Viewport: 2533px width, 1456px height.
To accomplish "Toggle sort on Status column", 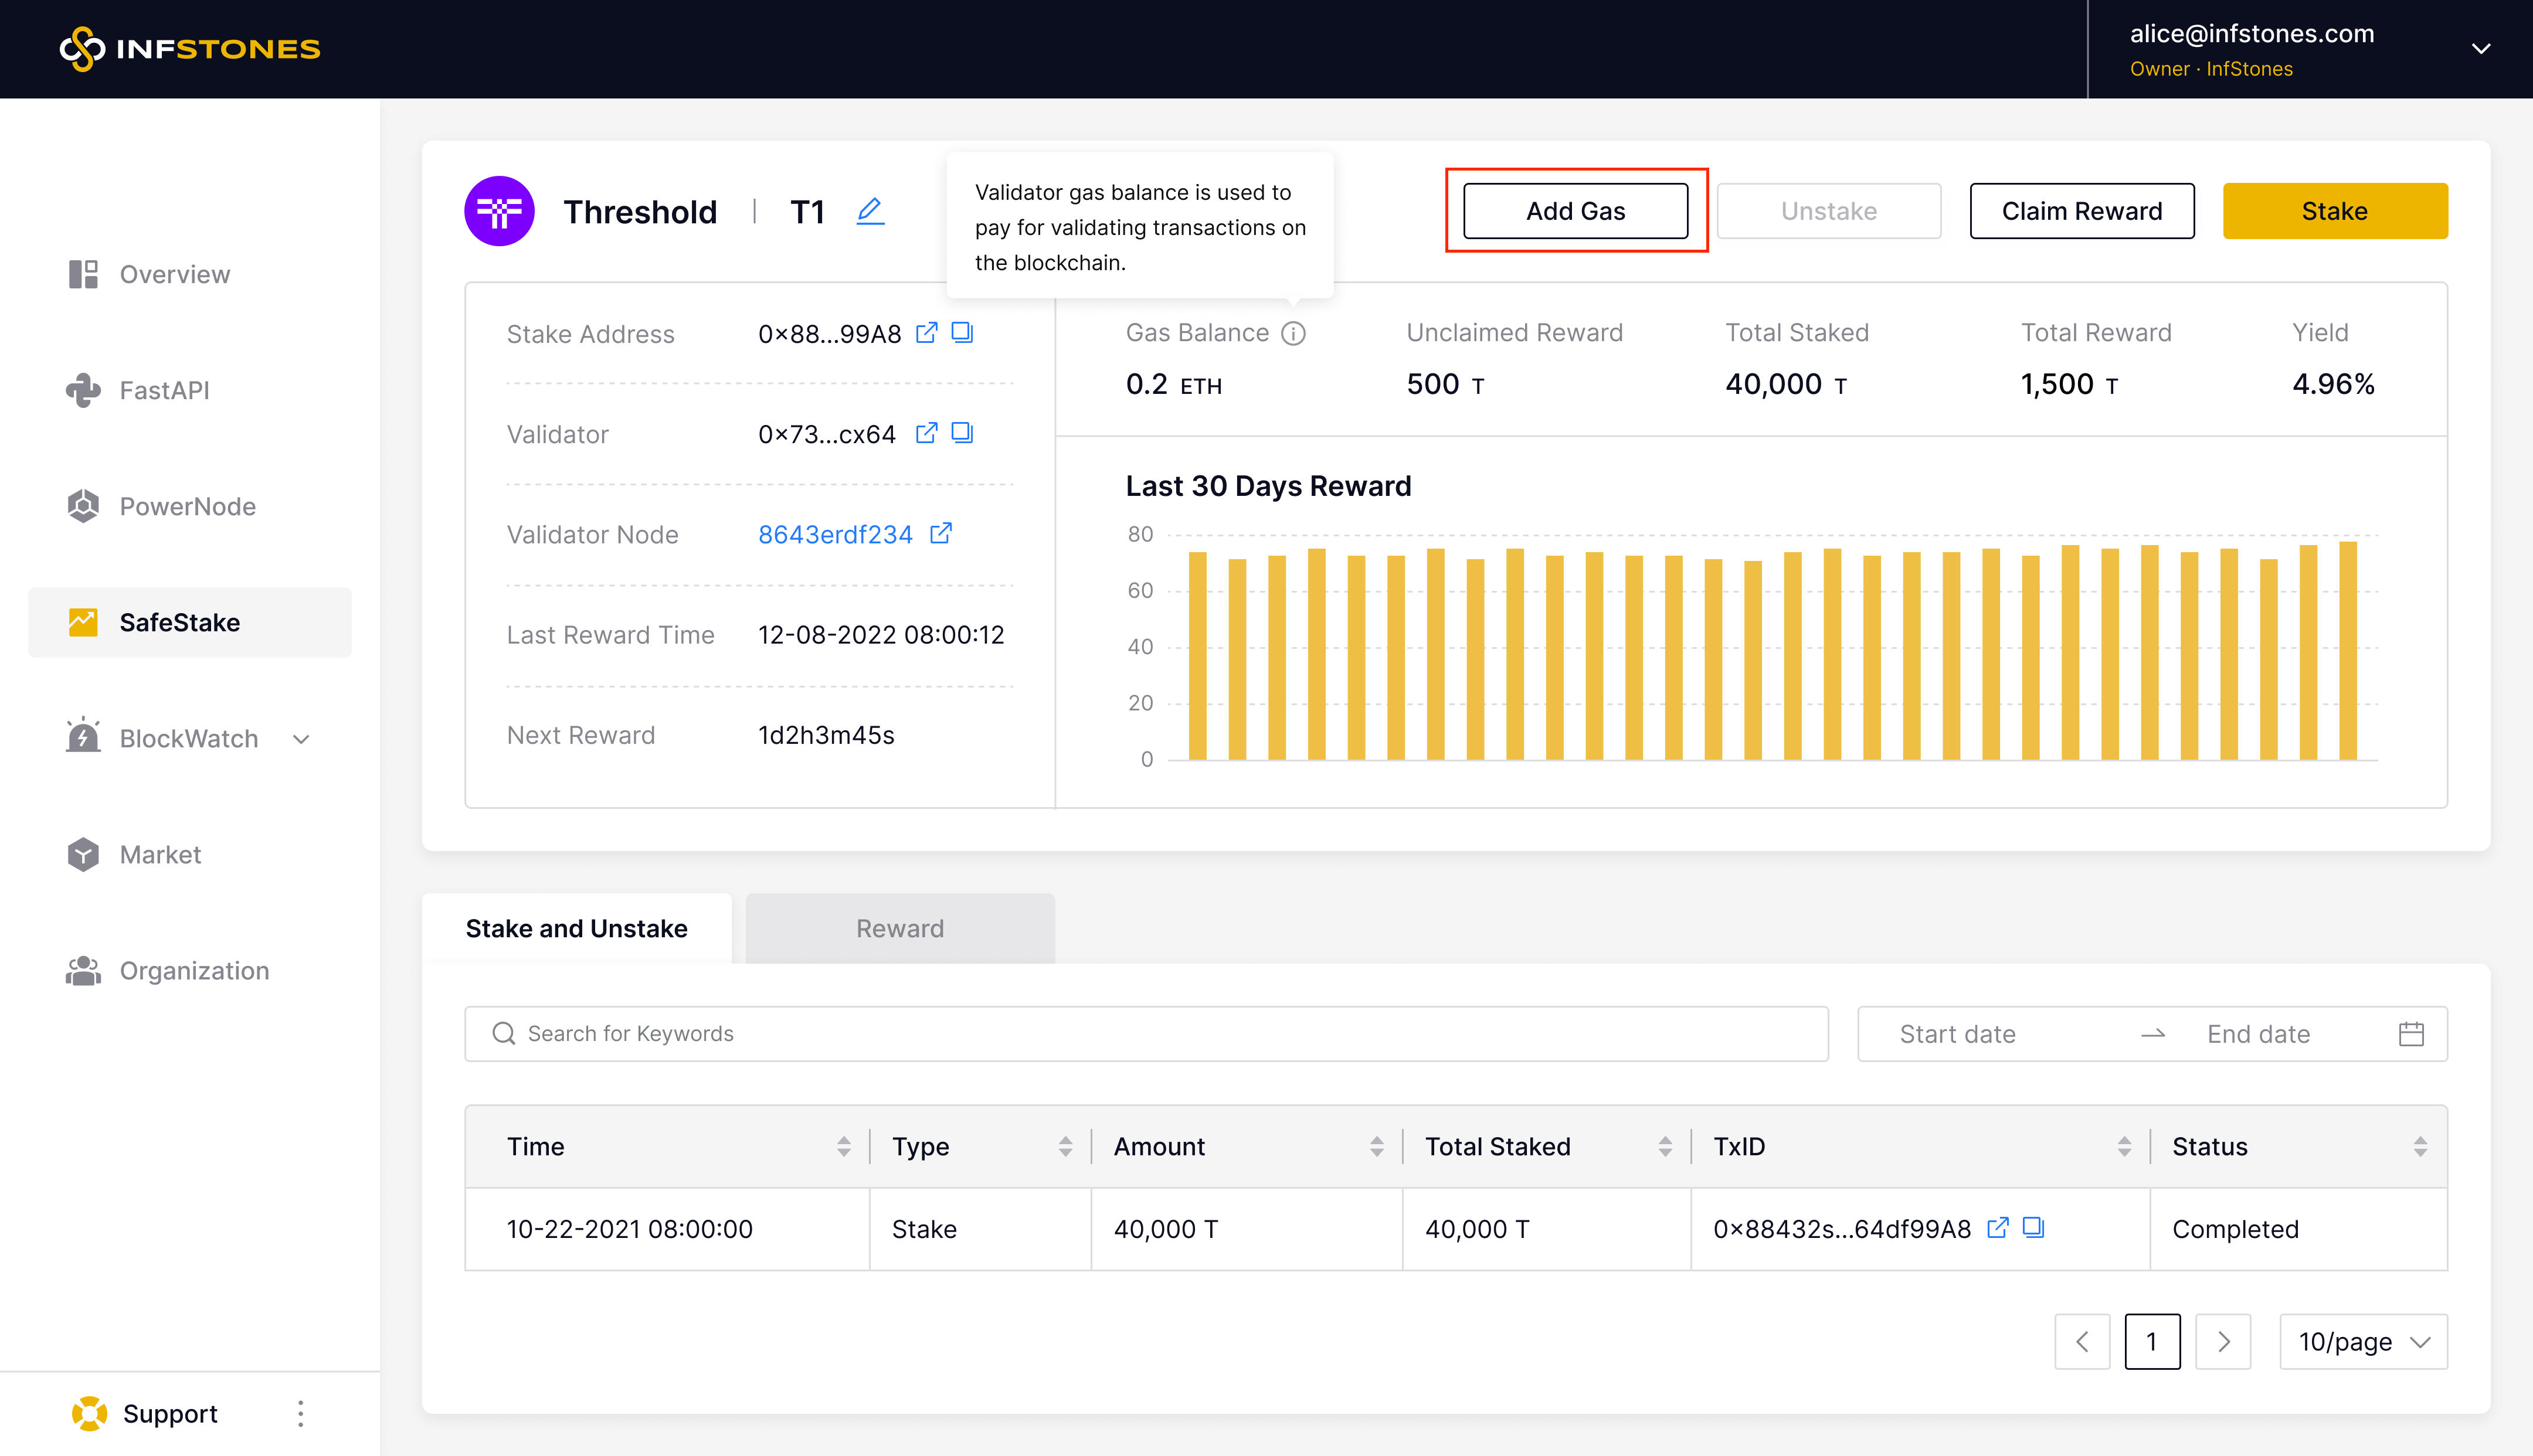I will pyautogui.click(x=2420, y=1146).
